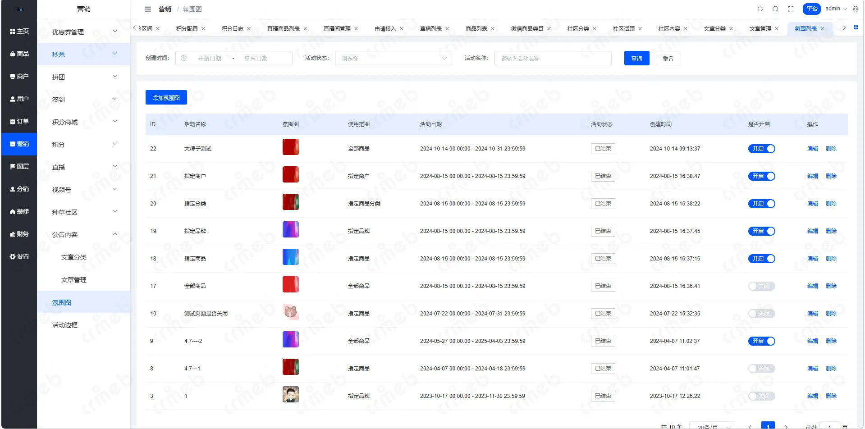This screenshot has height=429, width=865.
Task: Switch to the 直播商品列表 tab
Action: [284, 29]
